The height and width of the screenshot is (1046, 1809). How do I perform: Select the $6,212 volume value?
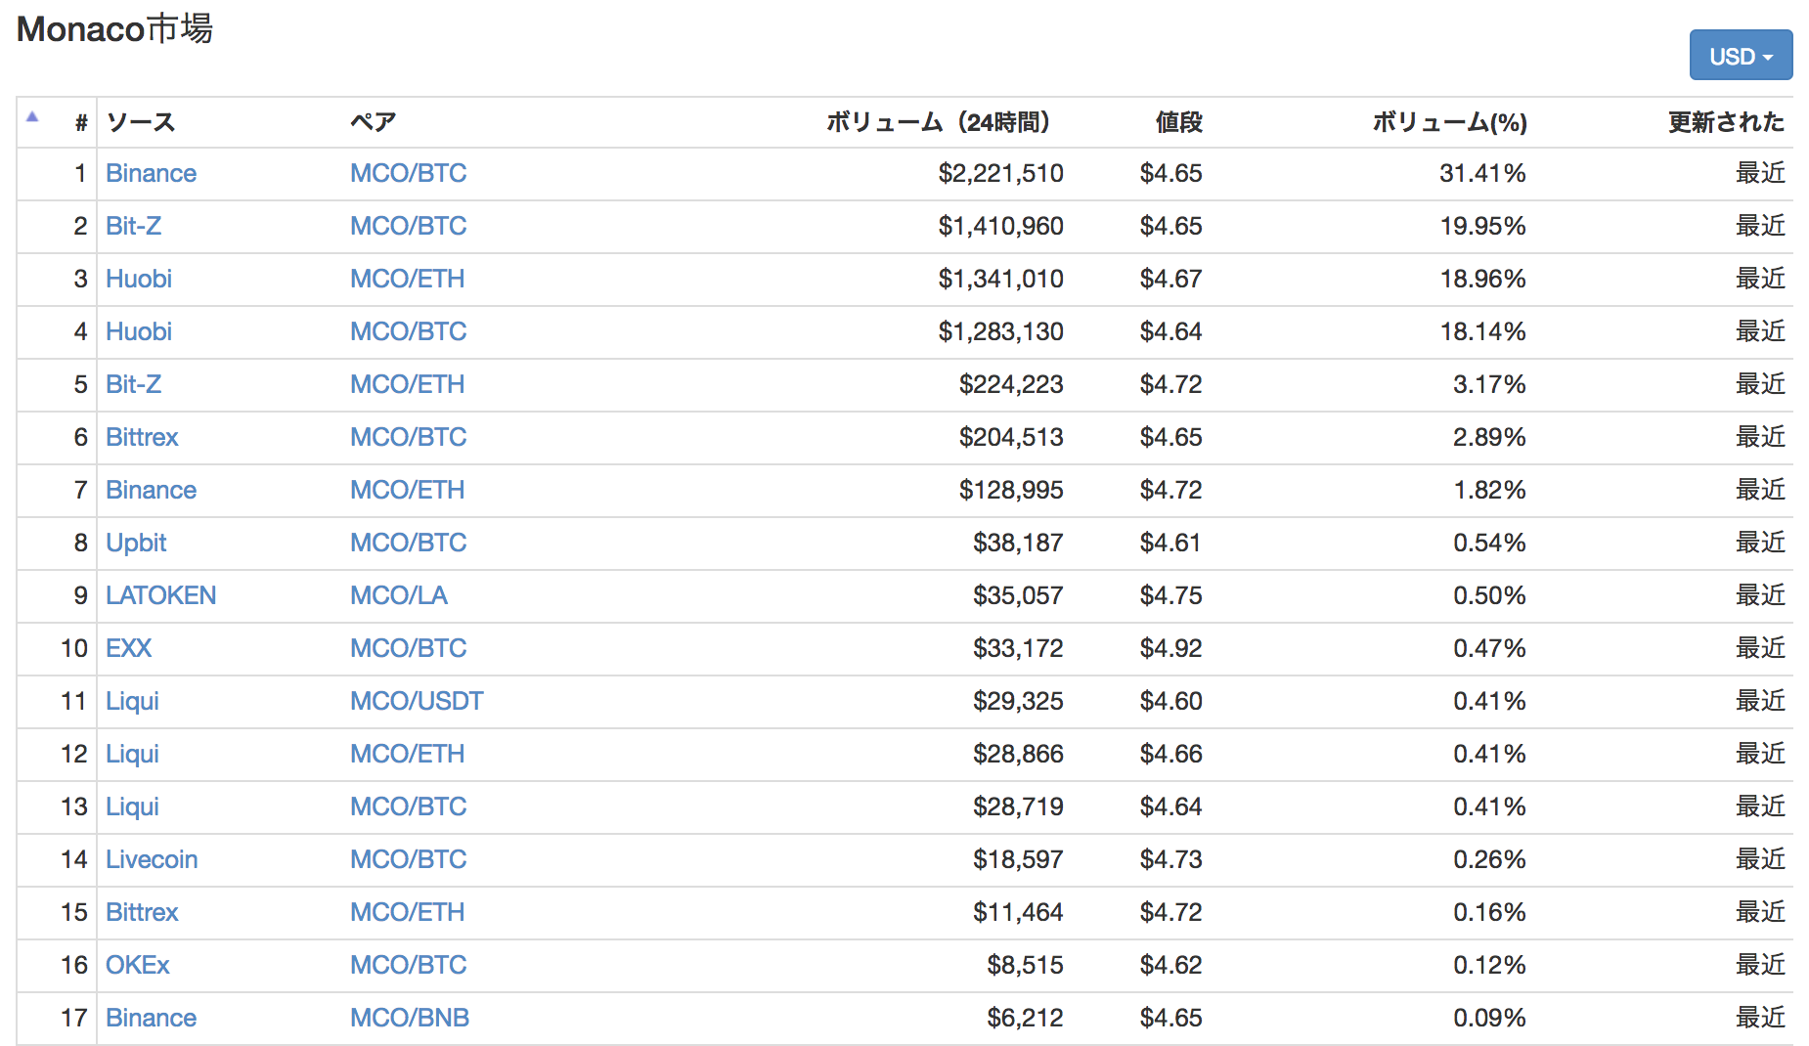pos(1025,1018)
